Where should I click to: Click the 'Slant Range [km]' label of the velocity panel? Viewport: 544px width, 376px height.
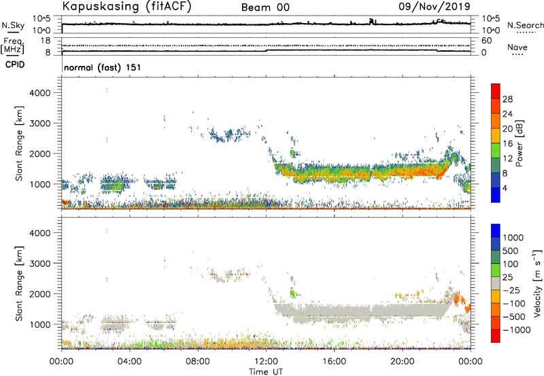(x=19, y=283)
